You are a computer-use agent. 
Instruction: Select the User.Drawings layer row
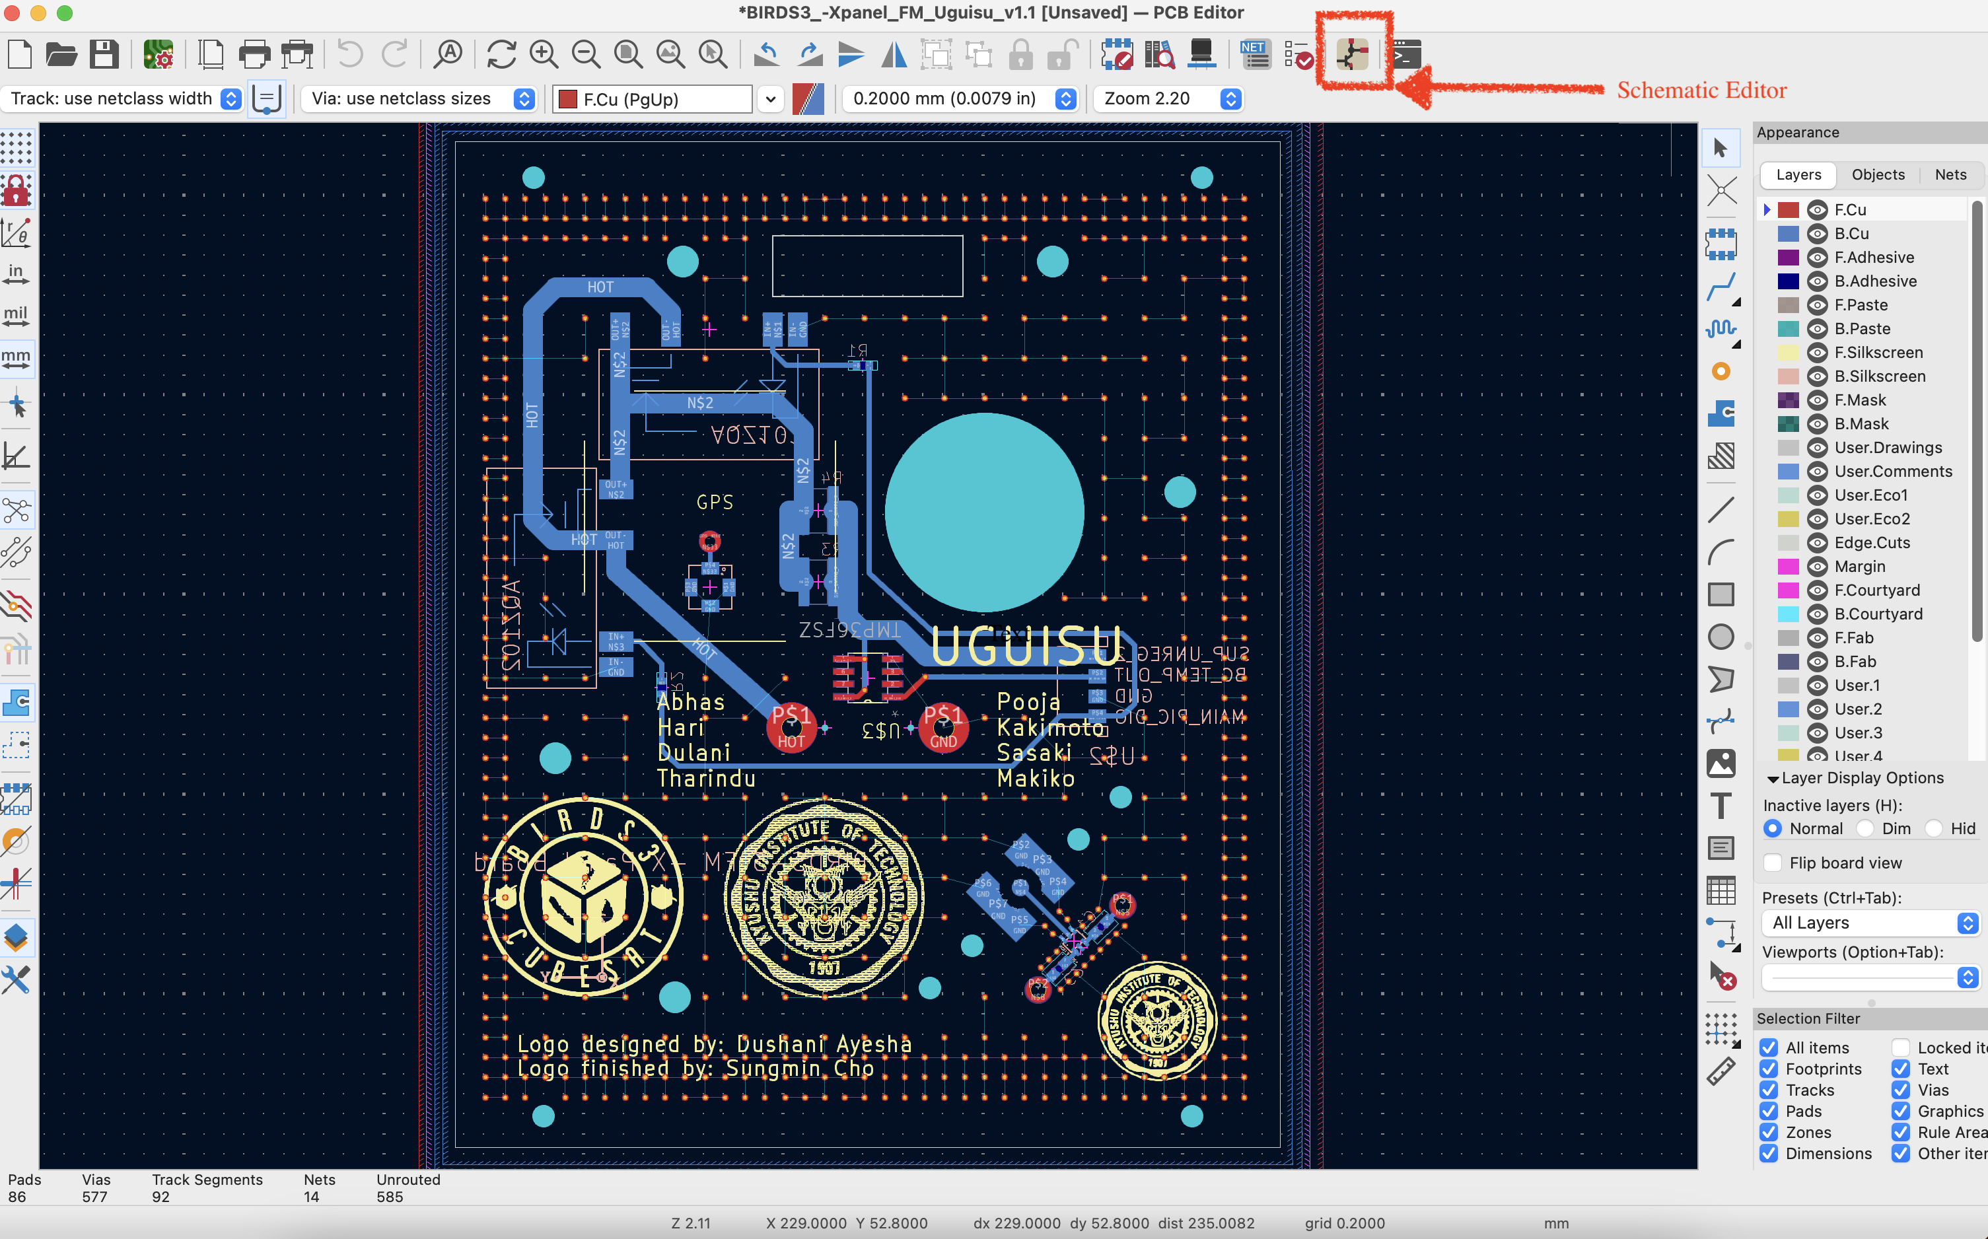[x=1863, y=447]
